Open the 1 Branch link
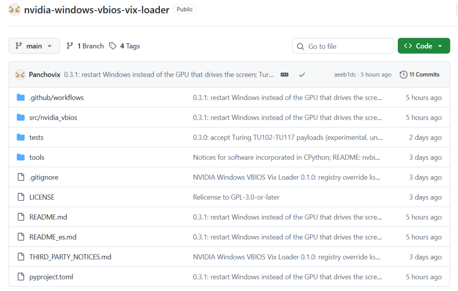 click(85, 46)
